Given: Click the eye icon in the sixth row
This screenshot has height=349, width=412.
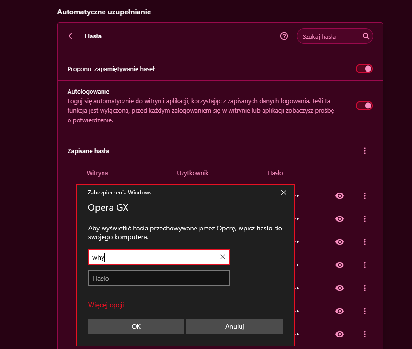Looking at the screenshot, I should tap(340, 311).
